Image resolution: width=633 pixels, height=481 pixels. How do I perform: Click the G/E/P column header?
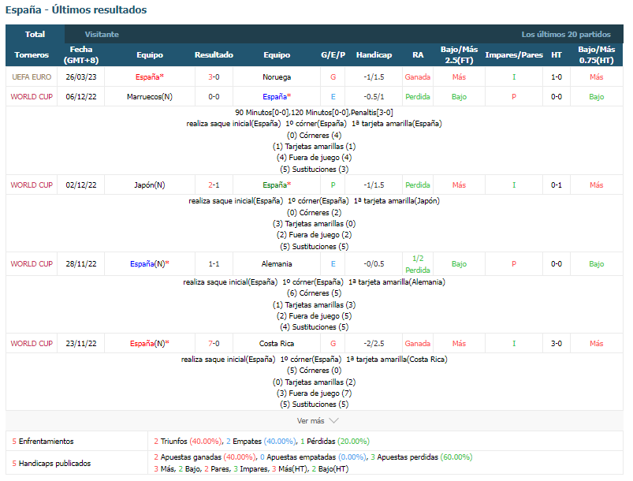coord(333,55)
